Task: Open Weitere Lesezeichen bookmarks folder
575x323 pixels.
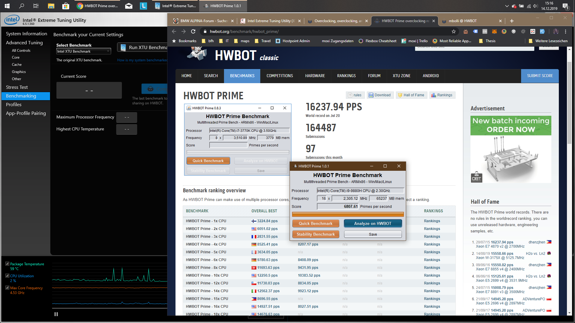Action: 548,41
